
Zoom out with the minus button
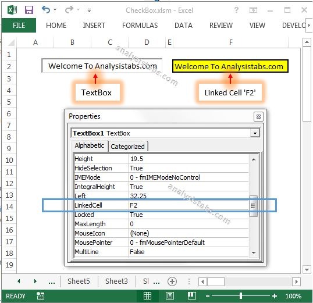[x=208, y=296]
